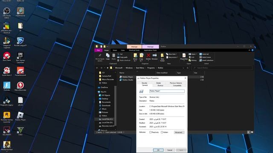Image resolution: width=273 pixels, height=153 pixels.
Task: Click Paste shortcut in ribbon
Action: (124, 60)
